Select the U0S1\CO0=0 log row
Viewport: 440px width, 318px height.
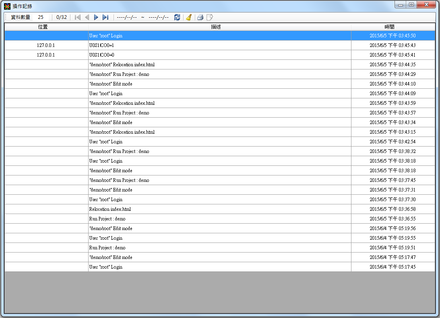coord(219,55)
